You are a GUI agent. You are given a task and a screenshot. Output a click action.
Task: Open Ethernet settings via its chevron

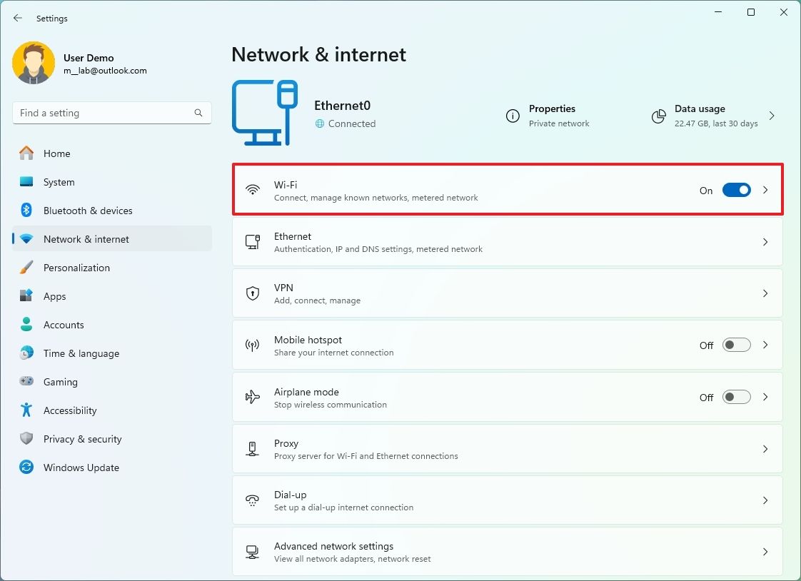765,242
